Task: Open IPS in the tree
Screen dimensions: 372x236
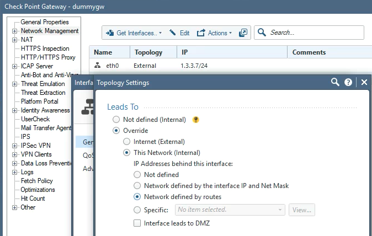Action: pos(25,137)
